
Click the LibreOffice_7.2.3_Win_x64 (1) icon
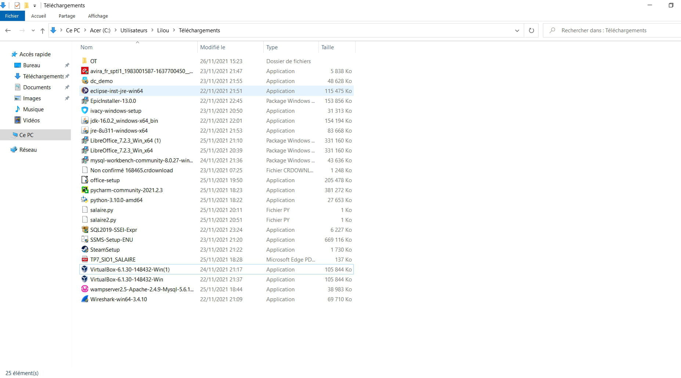tap(85, 140)
